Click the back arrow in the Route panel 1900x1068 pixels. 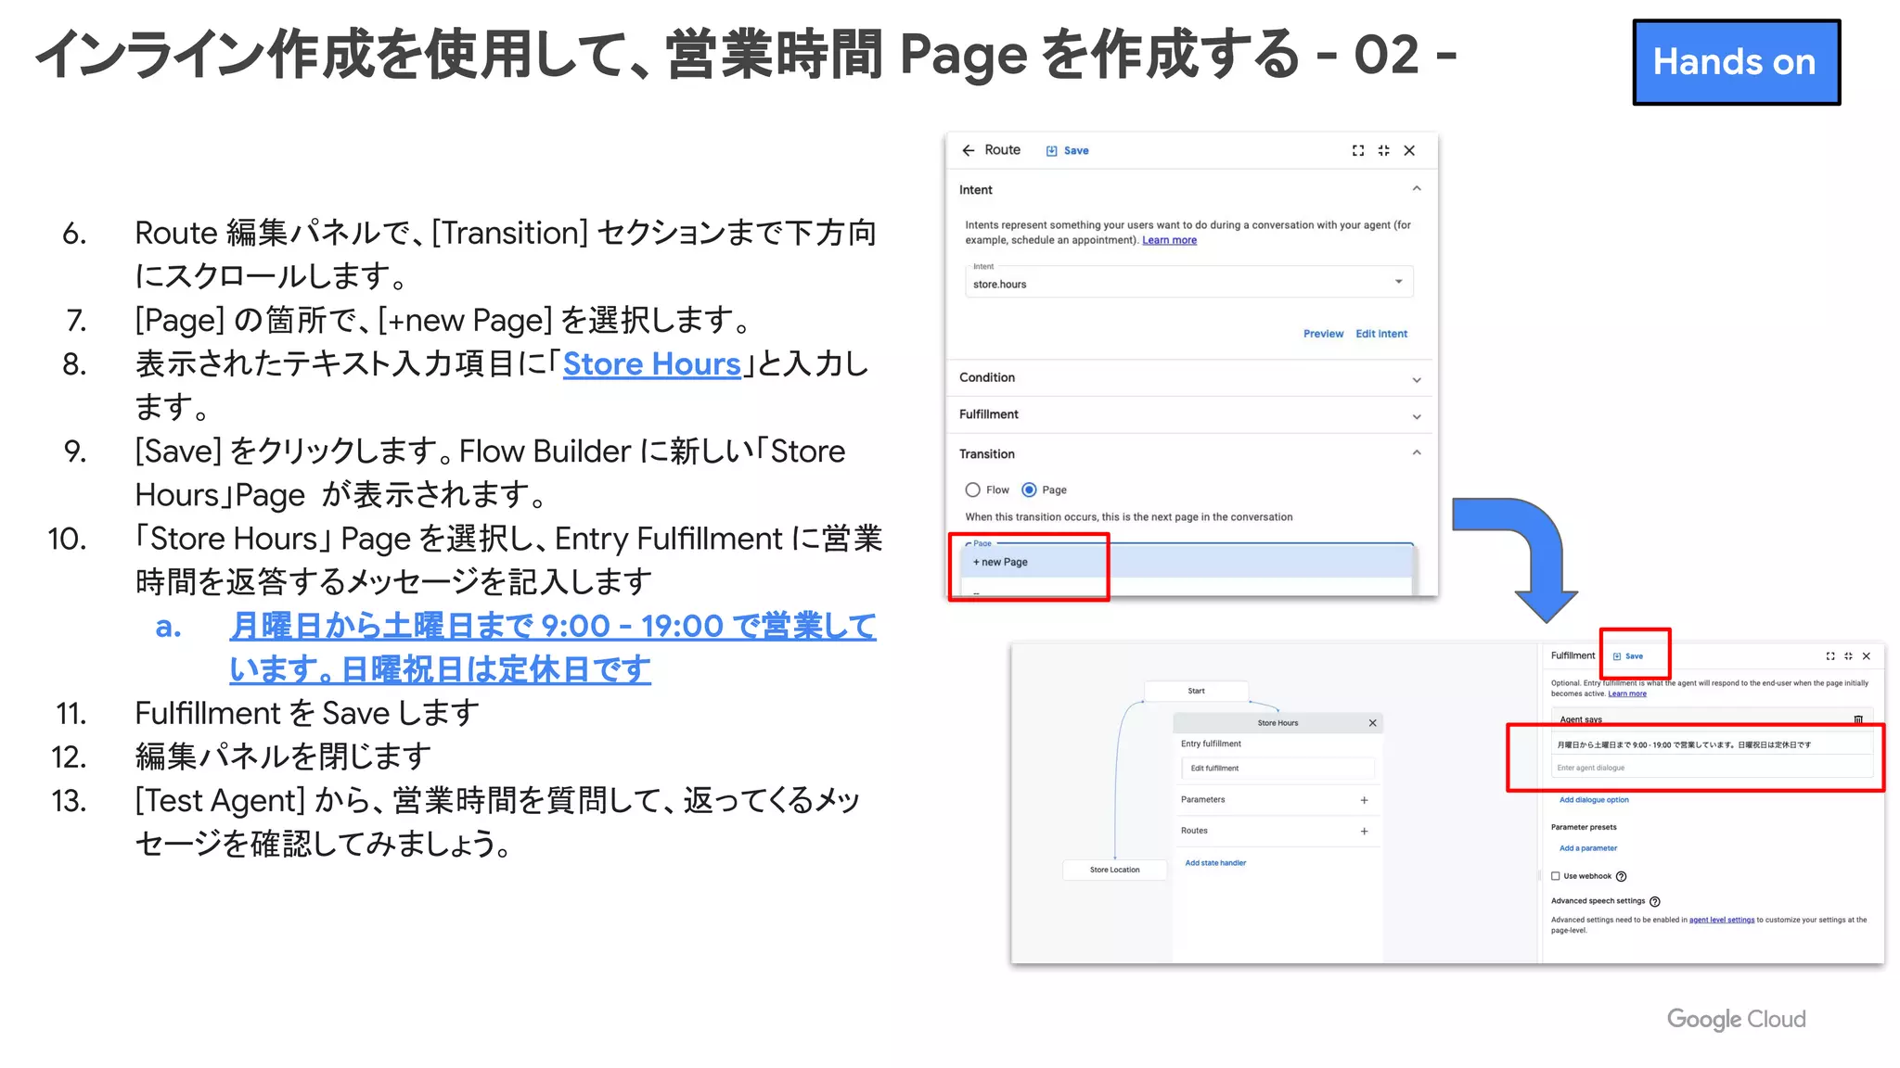coord(969,150)
